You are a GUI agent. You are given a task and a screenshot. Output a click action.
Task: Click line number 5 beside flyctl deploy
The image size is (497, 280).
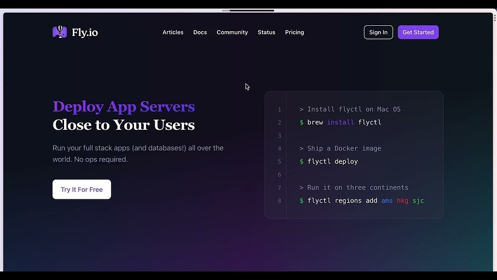pos(279,161)
